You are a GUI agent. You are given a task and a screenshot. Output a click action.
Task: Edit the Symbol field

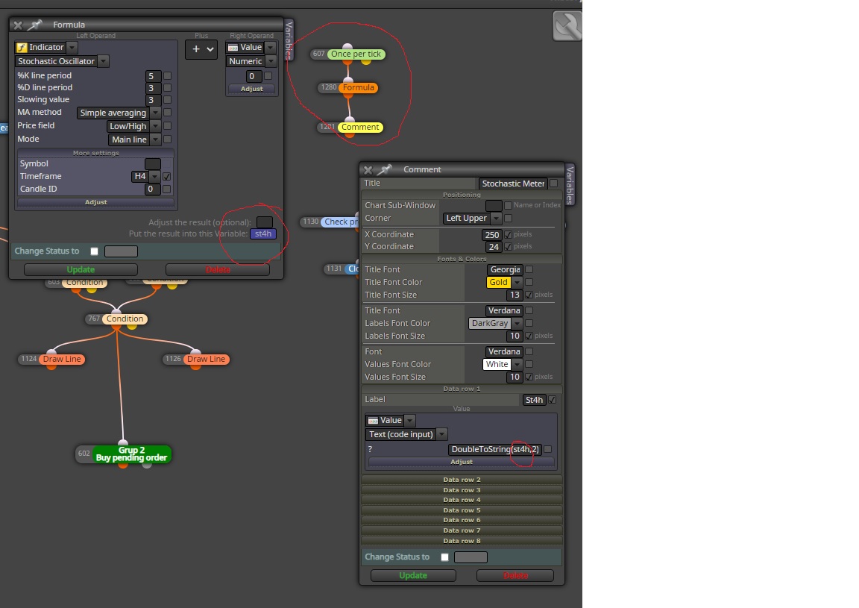153,164
